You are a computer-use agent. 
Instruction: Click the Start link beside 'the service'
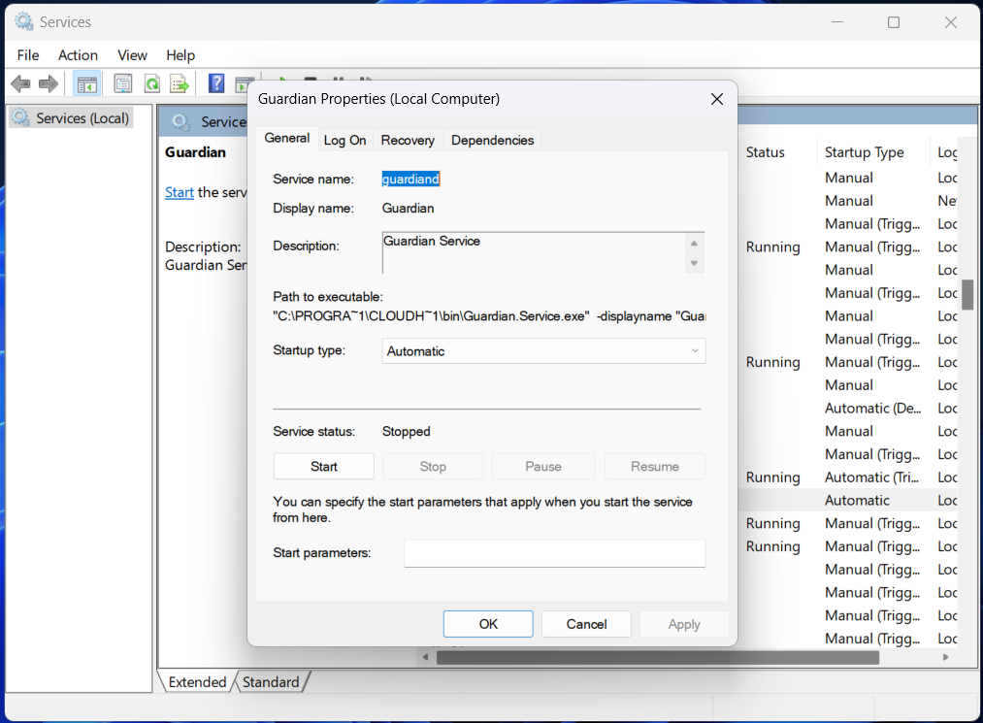[x=180, y=192]
